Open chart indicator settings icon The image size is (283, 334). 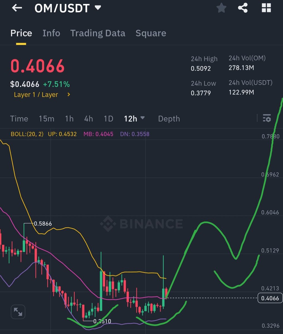tap(267, 118)
